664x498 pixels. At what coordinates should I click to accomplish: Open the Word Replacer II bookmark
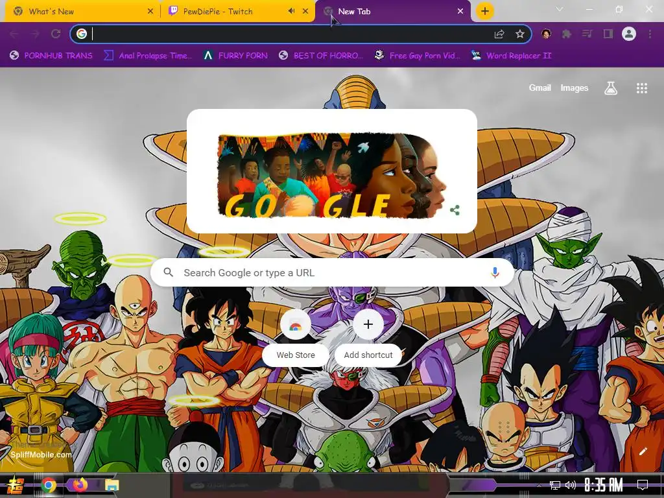[511, 56]
